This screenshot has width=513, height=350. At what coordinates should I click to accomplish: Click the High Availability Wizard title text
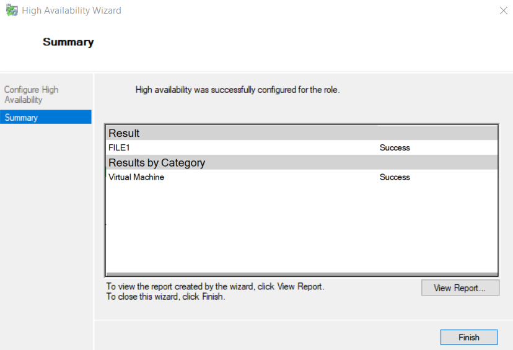[x=71, y=11]
